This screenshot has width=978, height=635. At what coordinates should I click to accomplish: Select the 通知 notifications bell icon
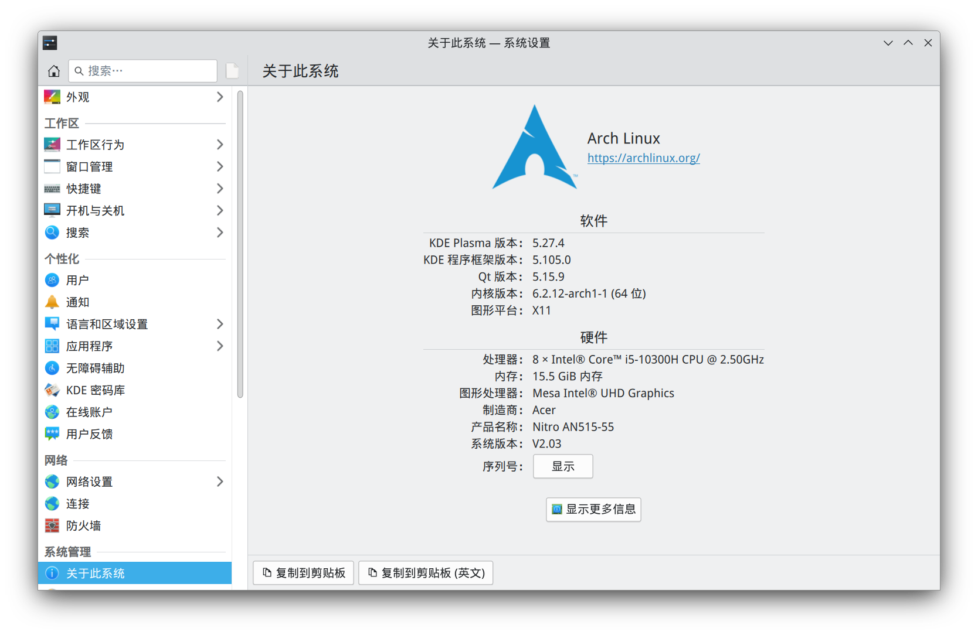[52, 302]
